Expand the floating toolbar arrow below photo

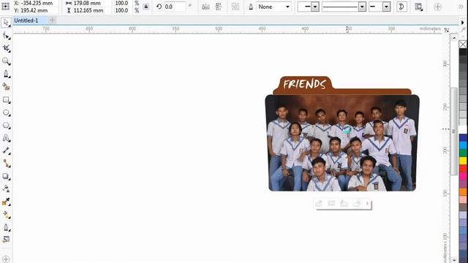point(367,203)
